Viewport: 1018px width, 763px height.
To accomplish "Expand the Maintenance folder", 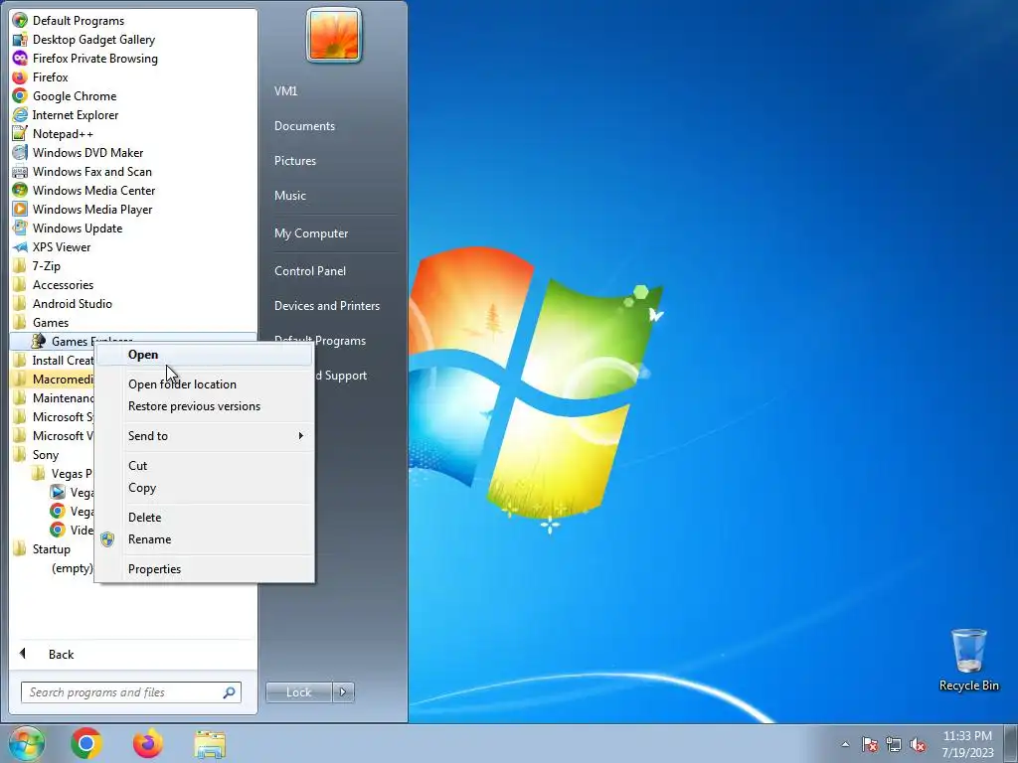I will [x=54, y=397].
